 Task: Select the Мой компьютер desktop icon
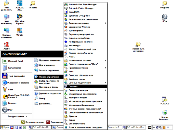[7, 19]
